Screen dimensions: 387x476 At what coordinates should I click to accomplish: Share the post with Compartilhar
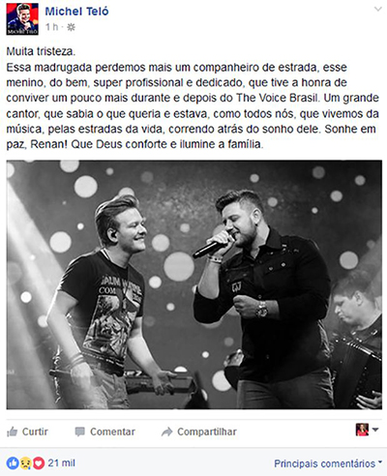[x=199, y=431]
